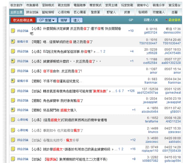This screenshot has width=185, height=163.
Task: Click note icon for the 迷信 question thread
Action: click(13, 42)
